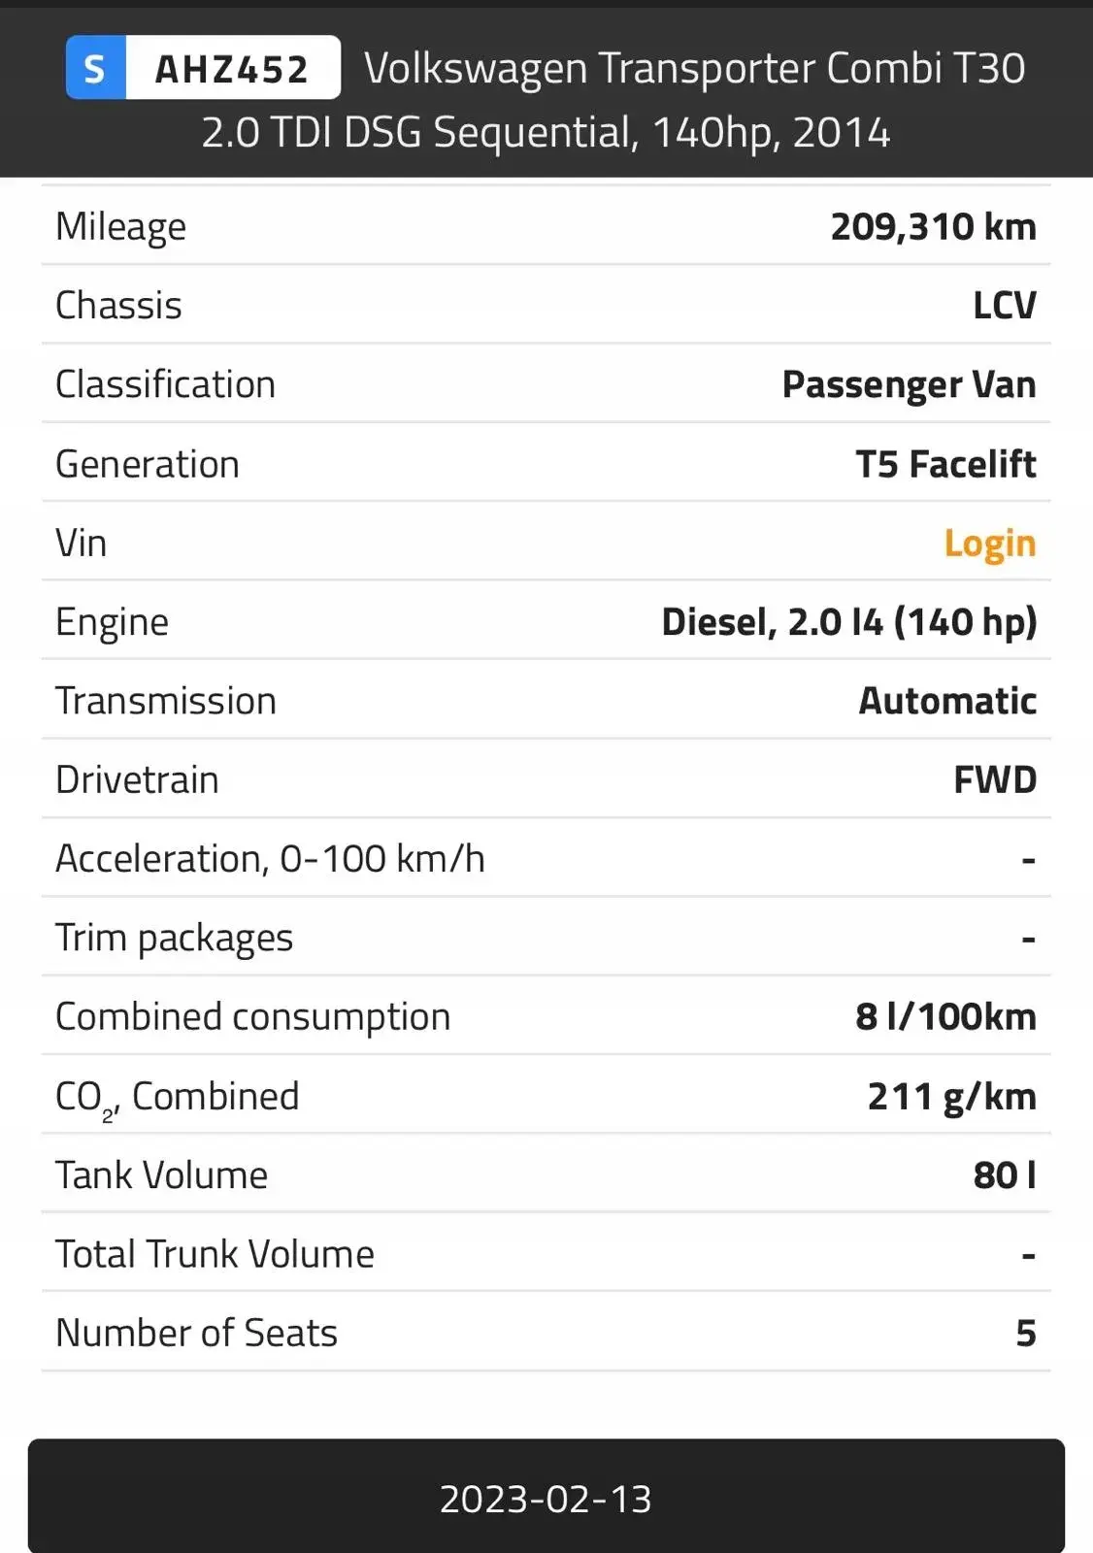Tap the Vin row label
This screenshot has height=1553, width=1093.
(x=82, y=544)
